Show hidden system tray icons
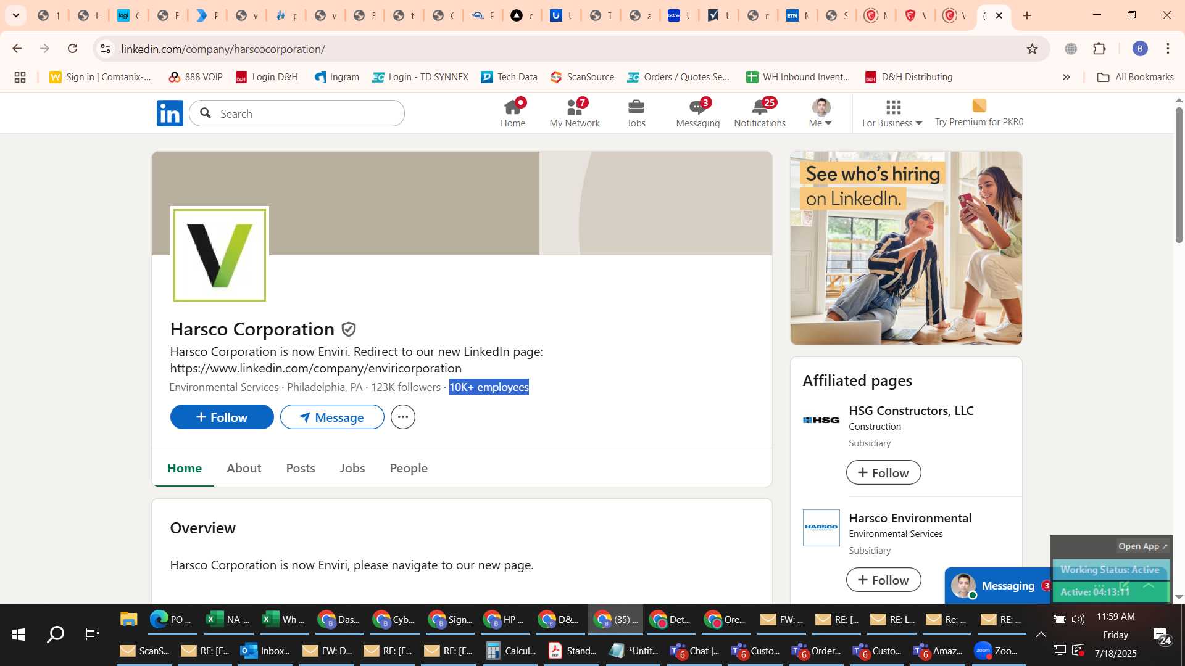The height and width of the screenshot is (666, 1185). tap(1041, 634)
